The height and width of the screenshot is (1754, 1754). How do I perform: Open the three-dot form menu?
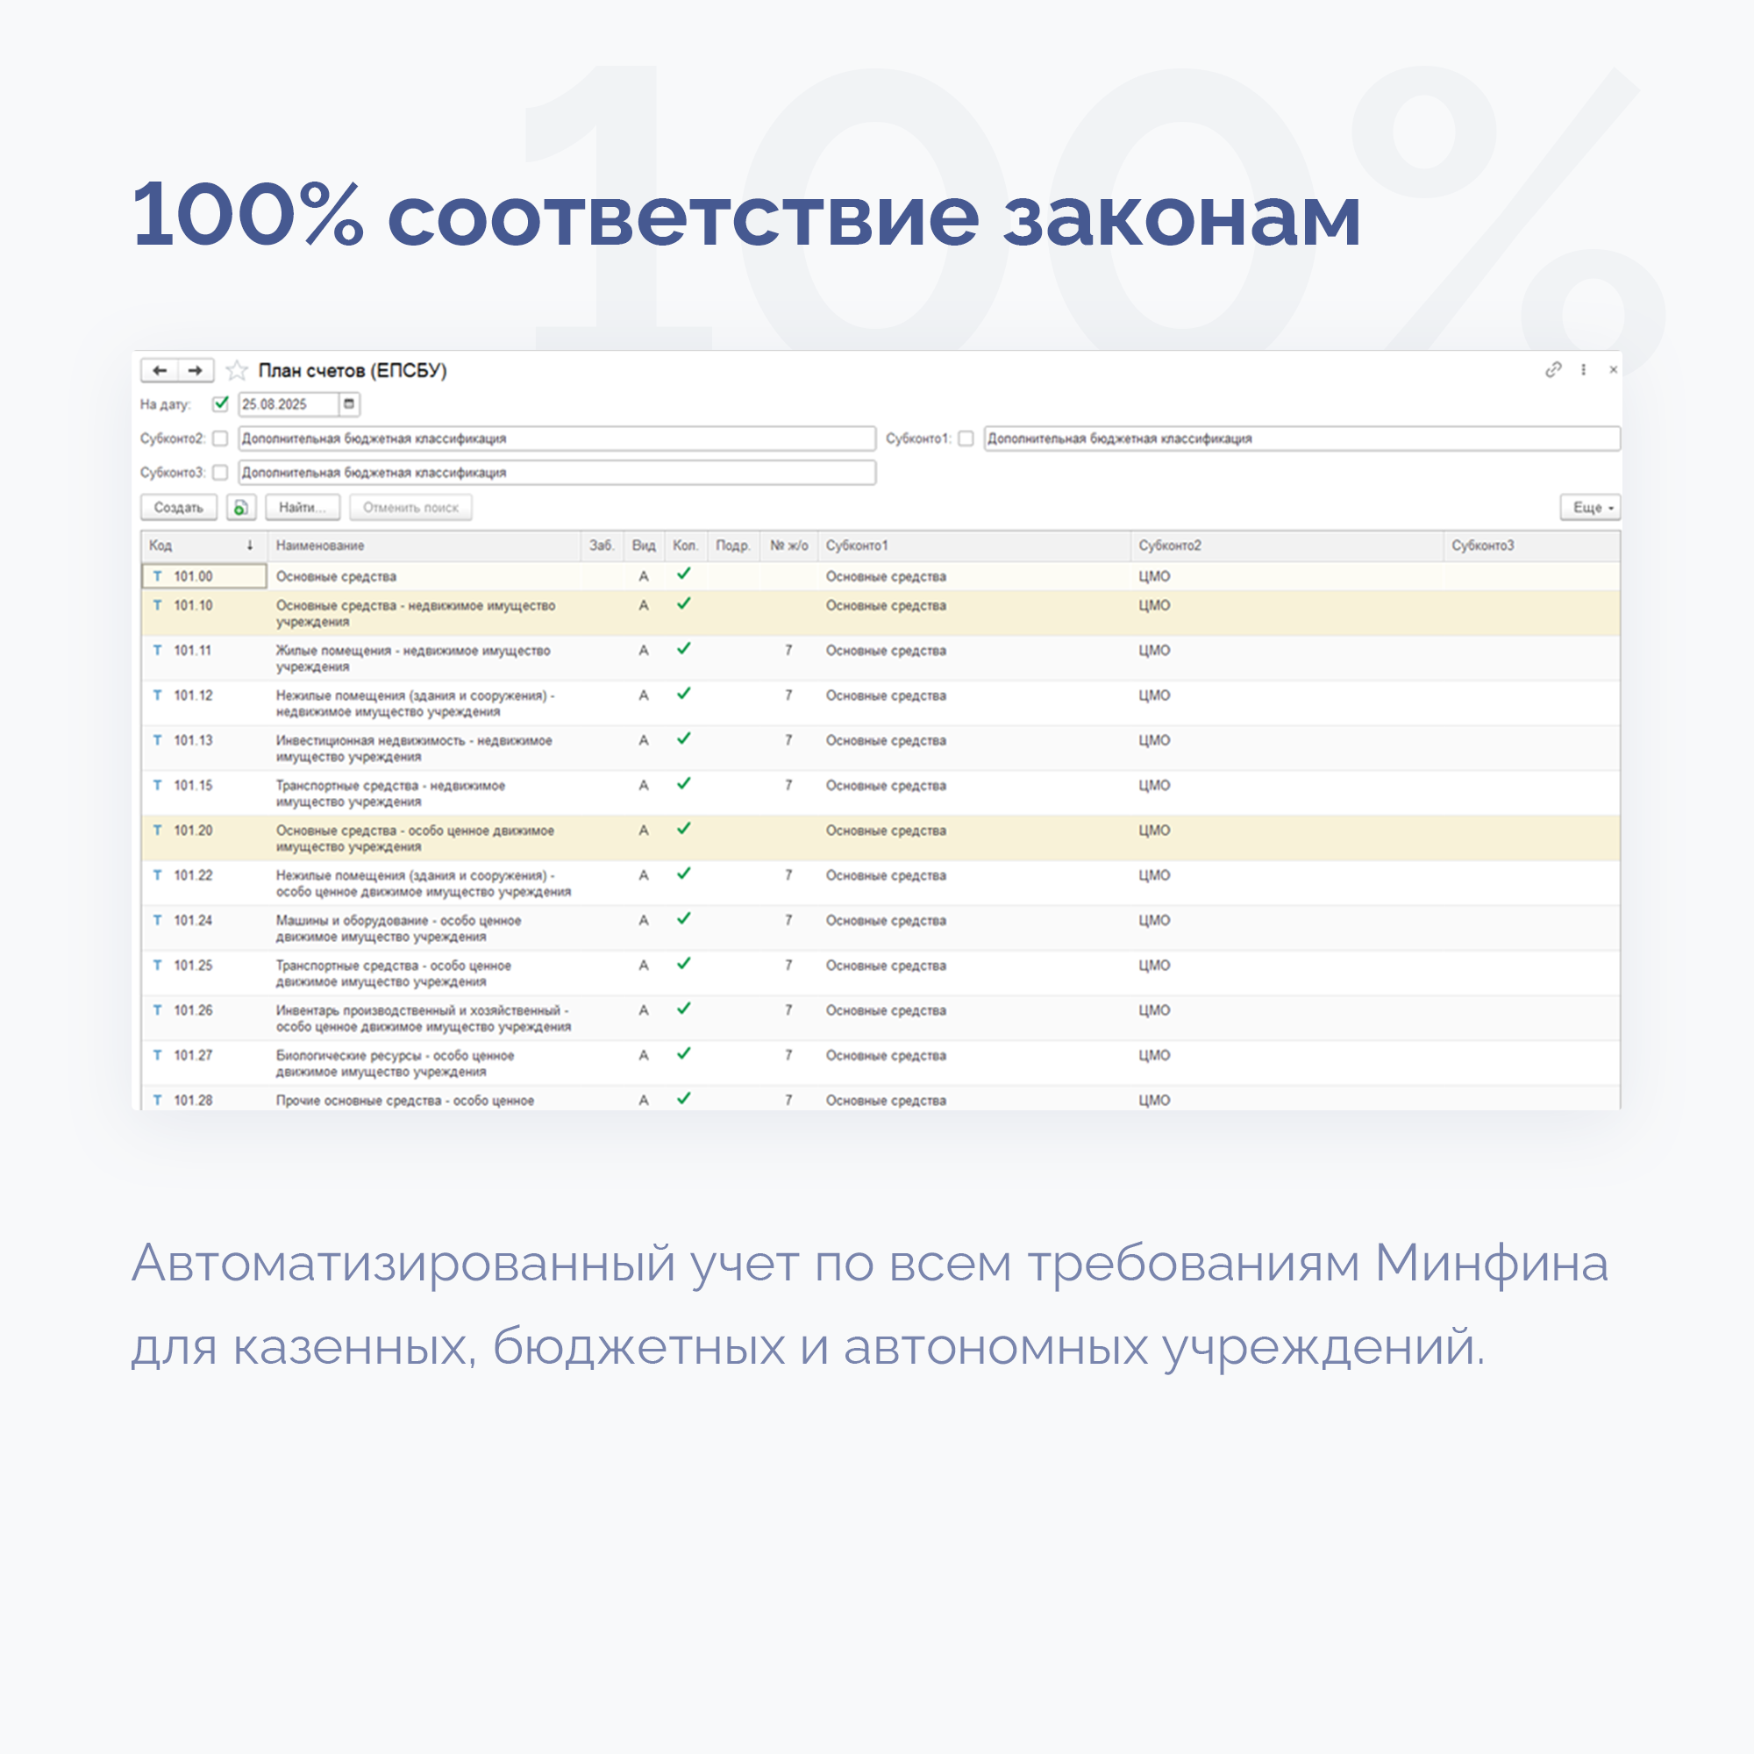[x=1583, y=369]
